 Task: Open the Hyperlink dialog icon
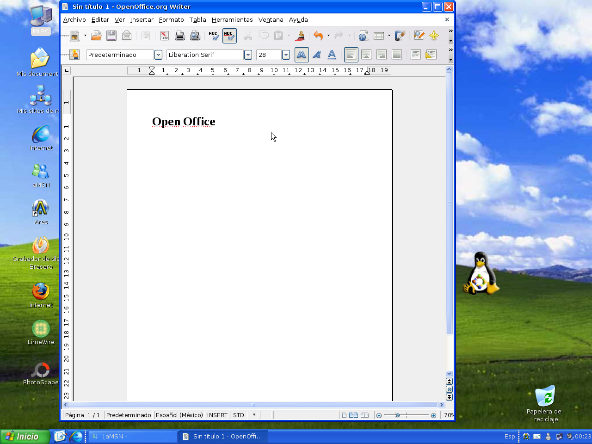point(363,36)
